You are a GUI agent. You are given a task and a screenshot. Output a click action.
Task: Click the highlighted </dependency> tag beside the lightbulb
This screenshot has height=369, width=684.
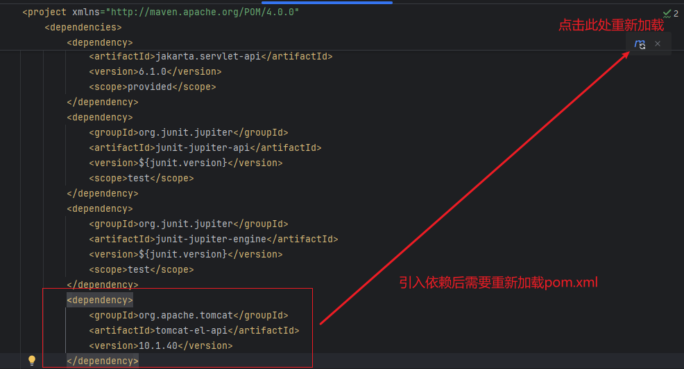pyautogui.click(x=103, y=361)
